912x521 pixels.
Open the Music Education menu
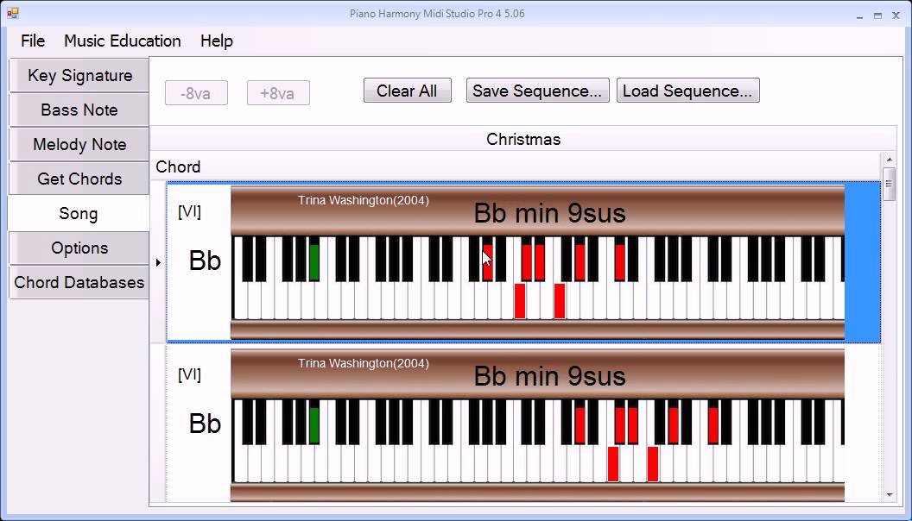(x=122, y=41)
